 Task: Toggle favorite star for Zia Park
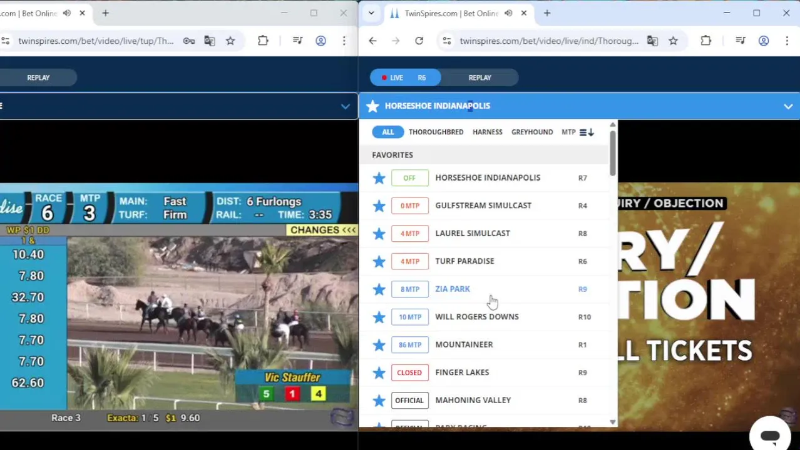click(x=379, y=289)
